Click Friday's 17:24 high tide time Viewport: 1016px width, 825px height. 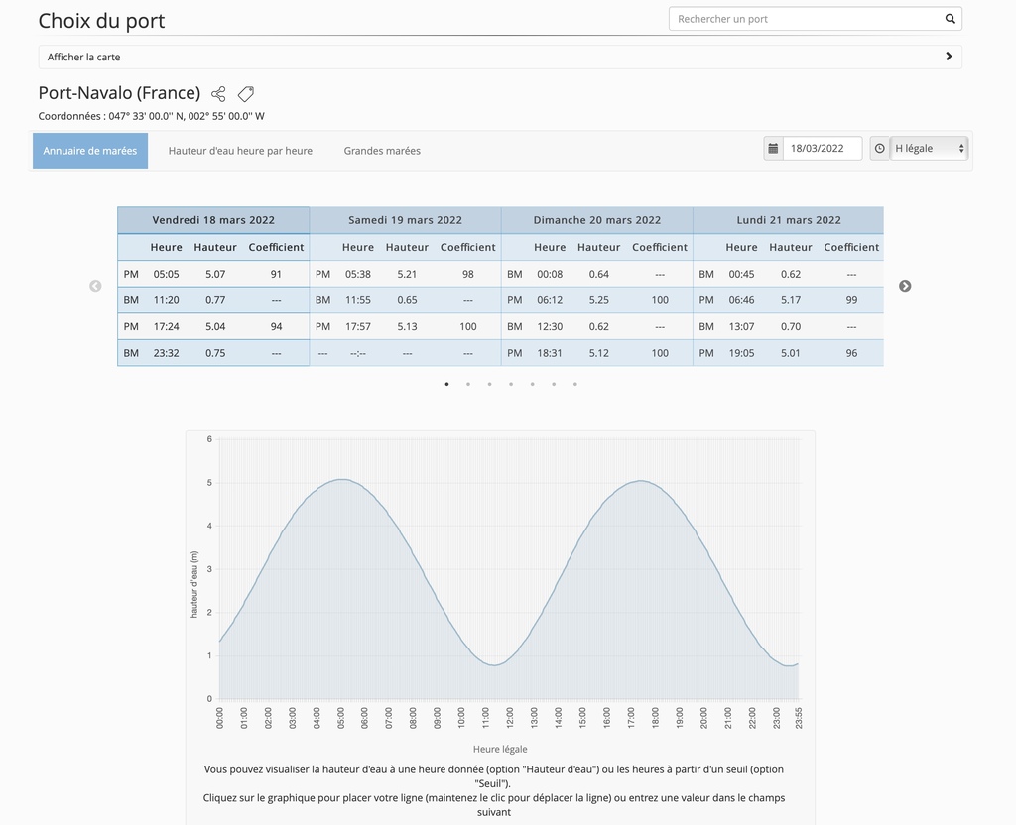point(166,327)
